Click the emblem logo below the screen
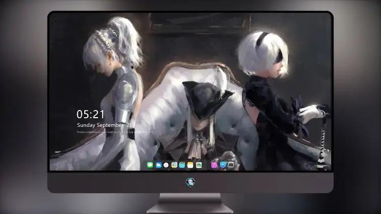The height and width of the screenshot is (214, 381). tap(190, 182)
